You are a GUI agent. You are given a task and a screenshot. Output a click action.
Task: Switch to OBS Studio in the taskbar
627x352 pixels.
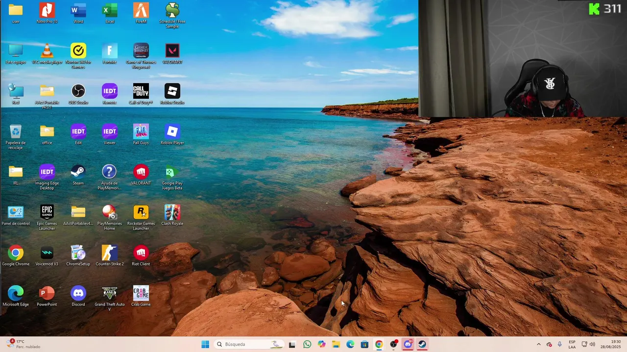(x=393, y=344)
